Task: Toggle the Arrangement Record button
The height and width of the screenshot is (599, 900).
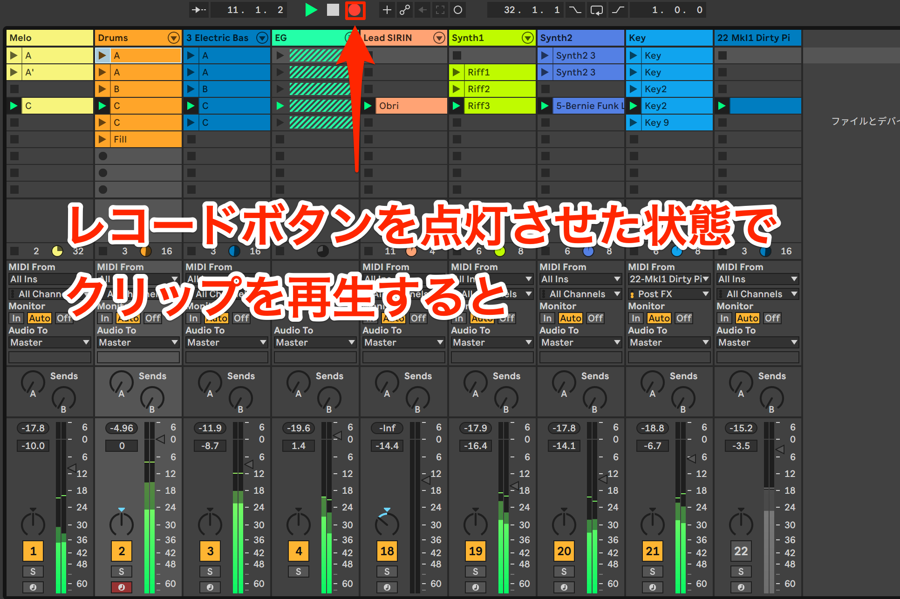Action: [355, 10]
